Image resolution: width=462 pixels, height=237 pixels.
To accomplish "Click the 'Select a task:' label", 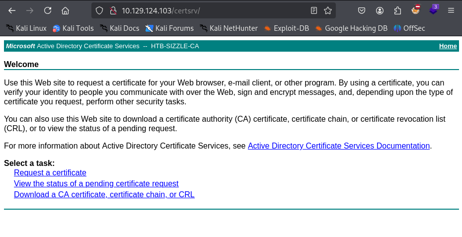I will click(29, 163).
